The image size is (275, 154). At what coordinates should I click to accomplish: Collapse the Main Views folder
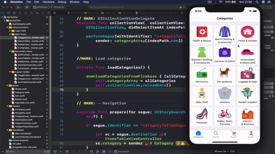click(x=10, y=34)
